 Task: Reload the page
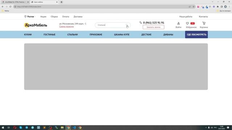tap(11, 6)
